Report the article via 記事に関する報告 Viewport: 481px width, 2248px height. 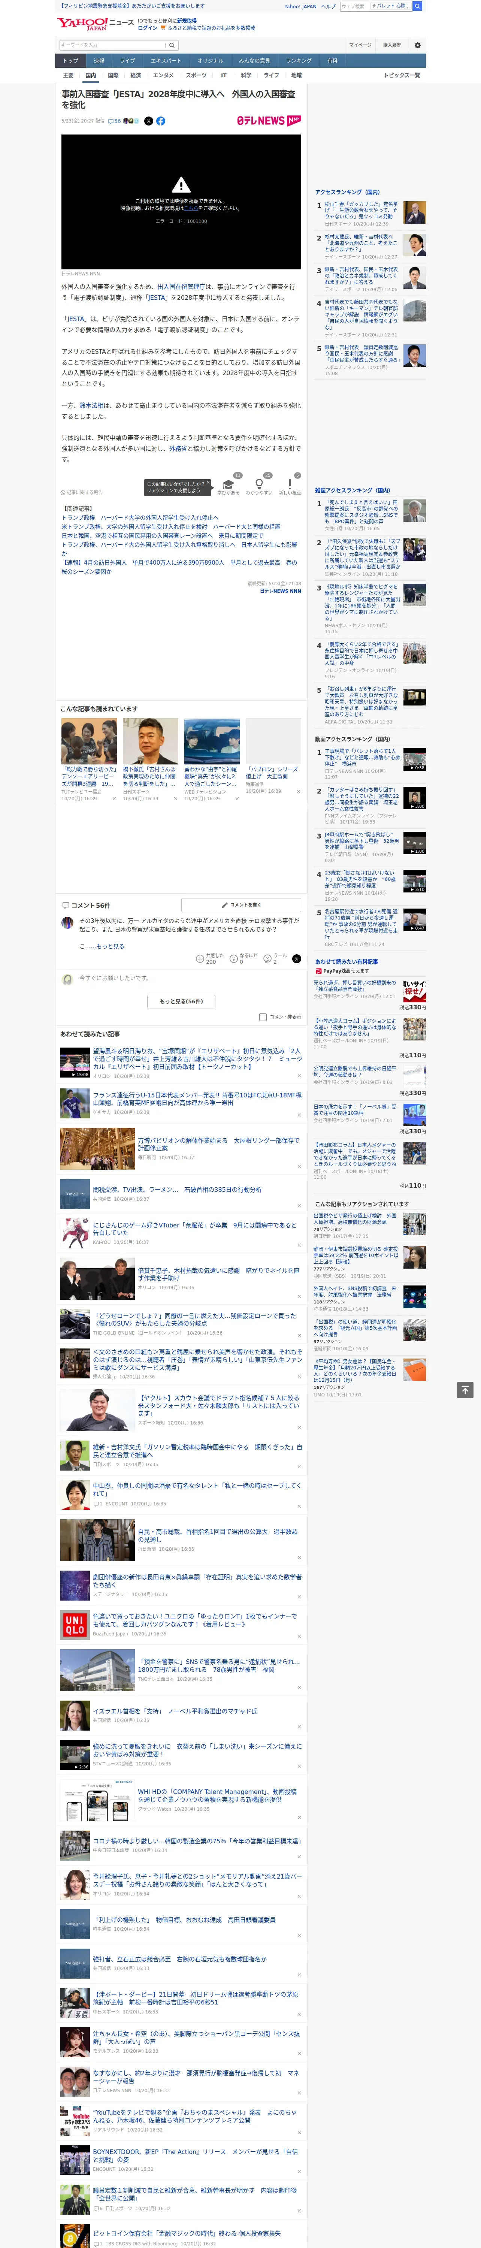(81, 492)
